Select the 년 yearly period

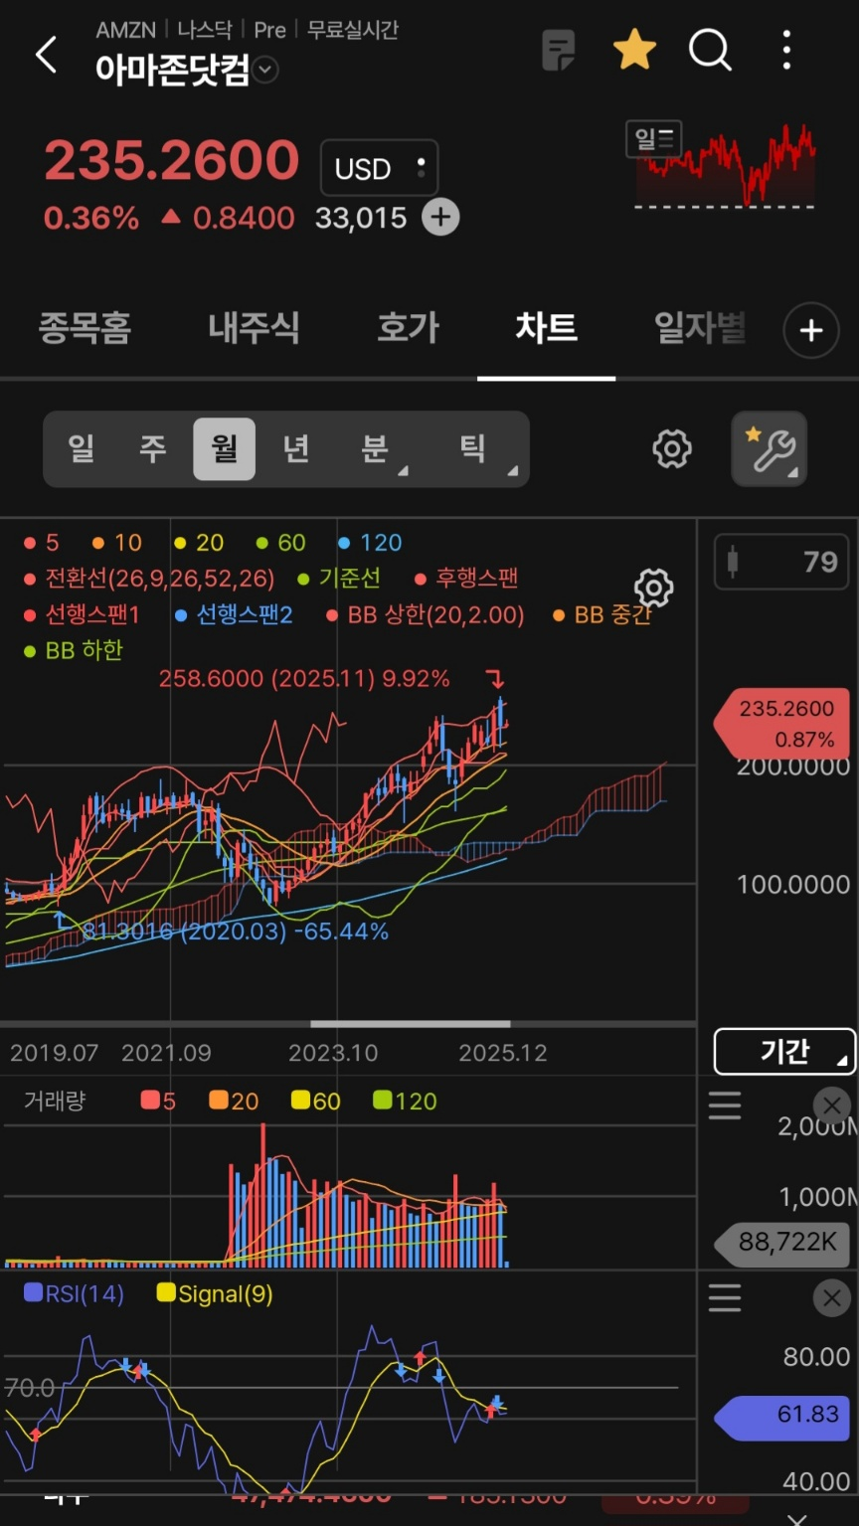click(295, 448)
